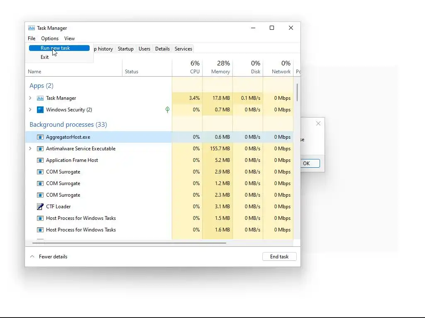
Task: Click the 1.5 MB Host Process icon
Action: click(x=40, y=218)
